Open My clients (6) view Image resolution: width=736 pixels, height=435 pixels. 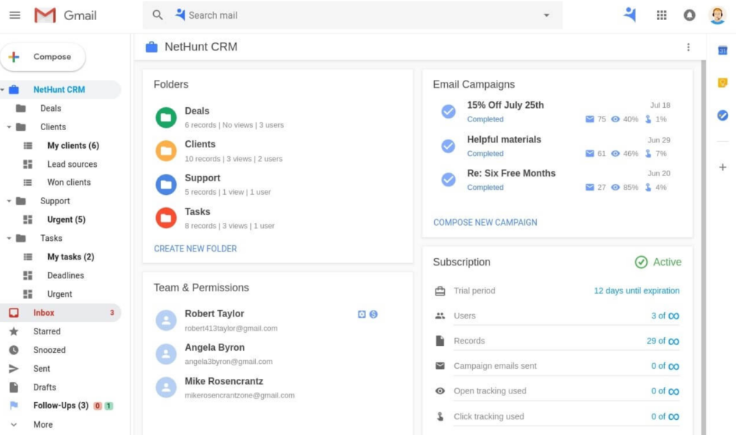click(73, 146)
